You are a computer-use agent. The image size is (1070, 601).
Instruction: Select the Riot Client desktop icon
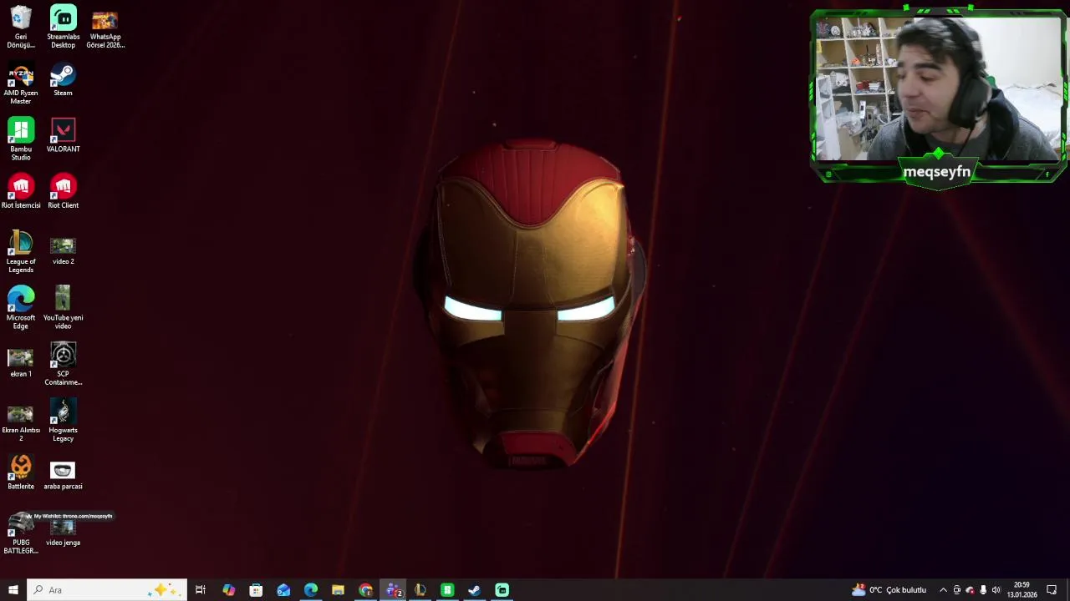click(63, 191)
